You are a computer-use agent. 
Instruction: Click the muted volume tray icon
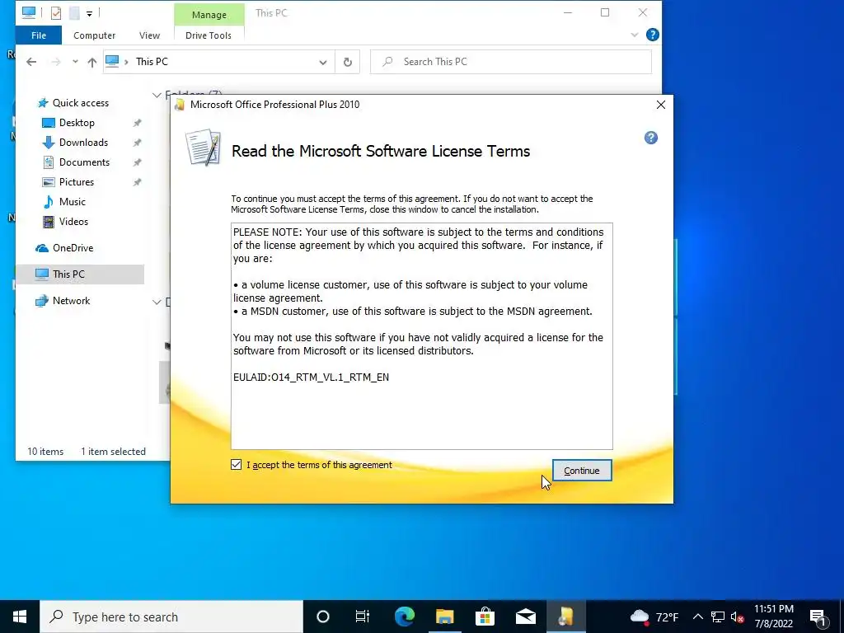(738, 617)
